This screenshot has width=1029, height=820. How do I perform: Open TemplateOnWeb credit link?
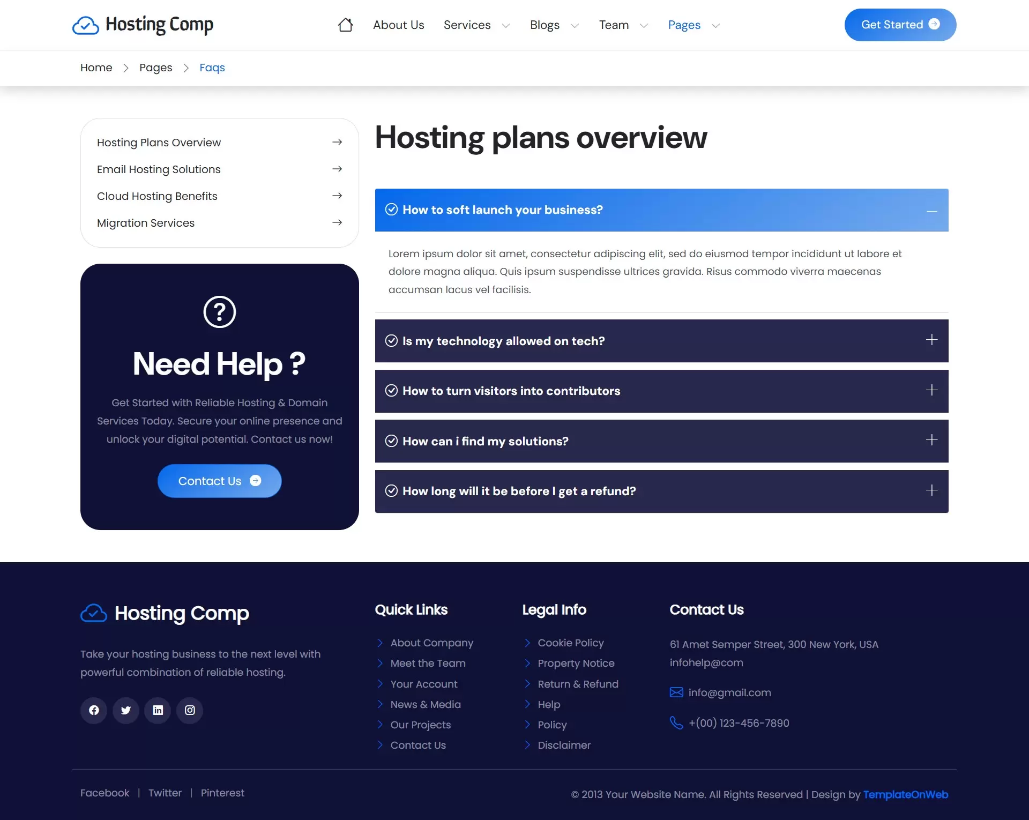coord(906,794)
